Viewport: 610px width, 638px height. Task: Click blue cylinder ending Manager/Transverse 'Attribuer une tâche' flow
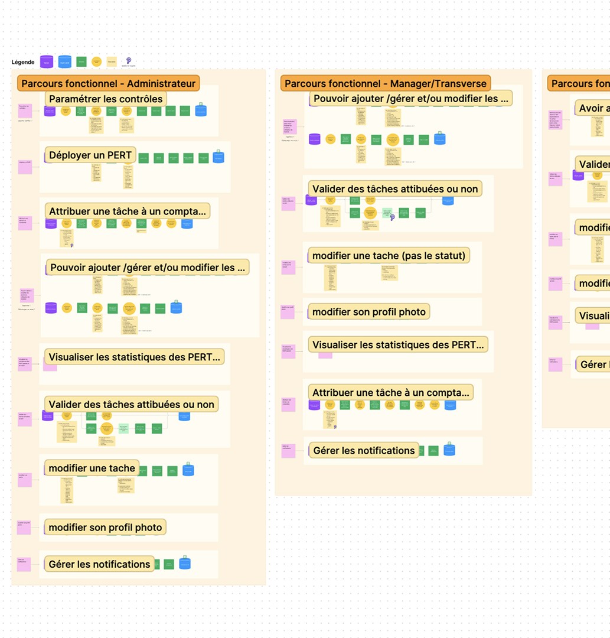coord(450,405)
